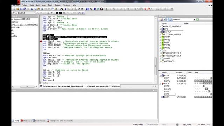The image size is (224, 126).
Task: Click the editor vertical scrollbar thumb
Action: tap(155, 66)
